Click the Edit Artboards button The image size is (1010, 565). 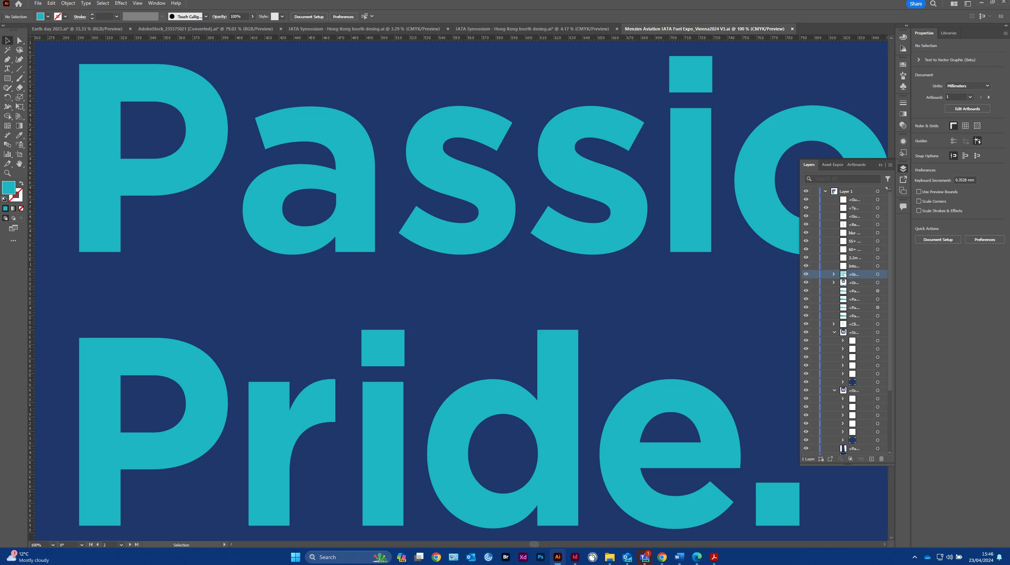(x=967, y=109)
